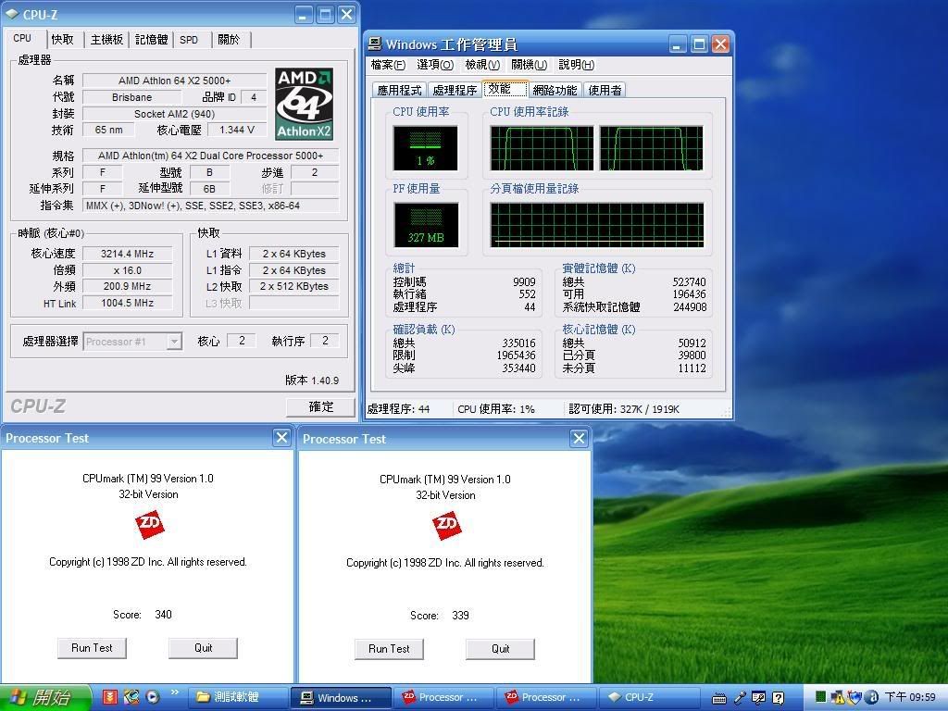Click the 分頁檔使用量記錄 history graph

click(x=597, y=225)
